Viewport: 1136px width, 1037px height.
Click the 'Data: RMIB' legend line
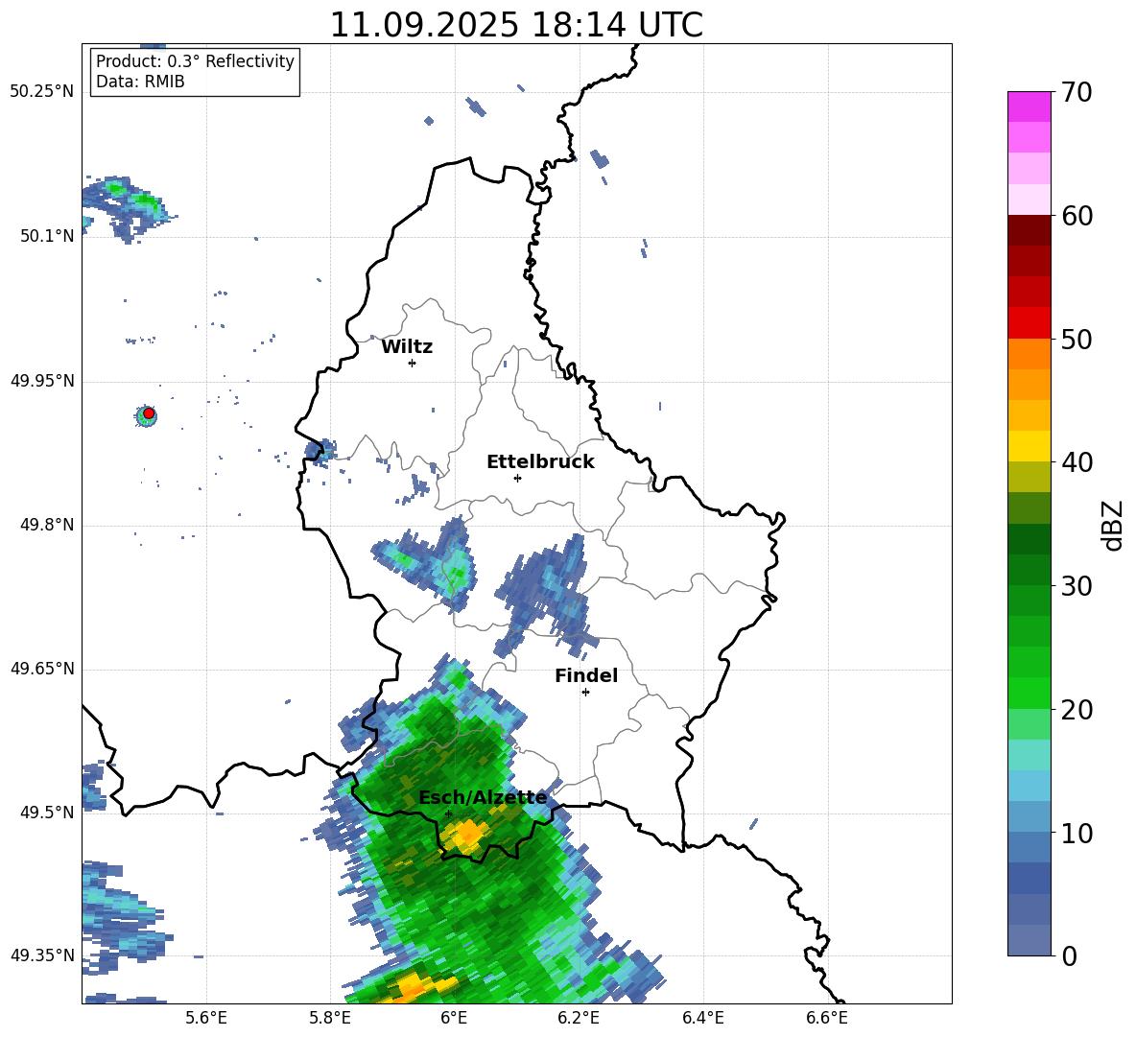(140, 82)
